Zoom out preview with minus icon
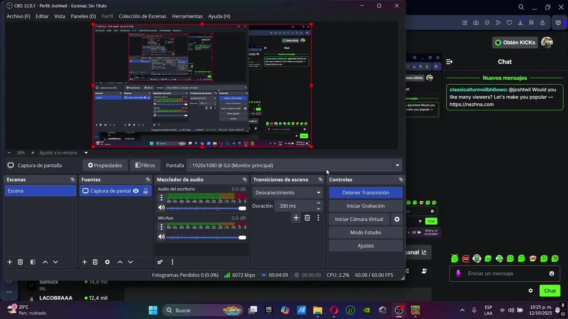Viewport: 568px width, 319px height. pos(9,152)
